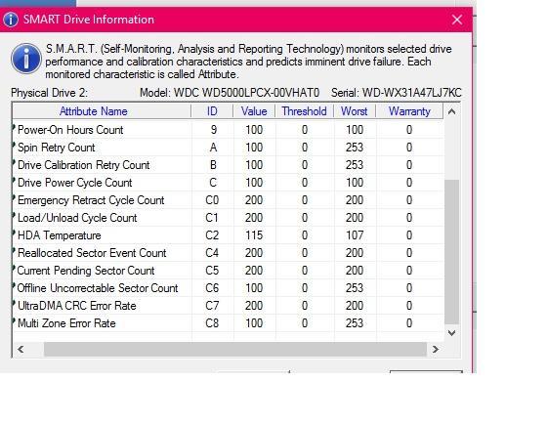The height and width of the screenshot is (425, 548).
Task: Close the SMART Drive Information dialog
Action: pyautogui.click(x=457, y=20)
